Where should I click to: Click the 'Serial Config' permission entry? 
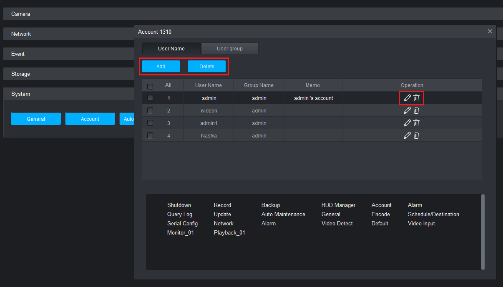click(182, 223)
